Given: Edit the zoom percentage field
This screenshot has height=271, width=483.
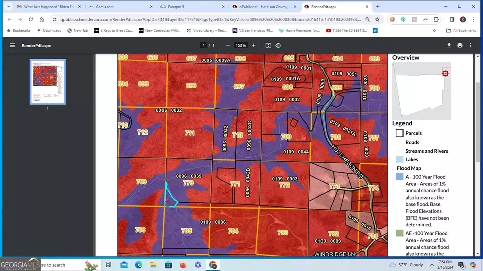Looking at the screenshot, I should pyautogui.click(x=240, y=45).
